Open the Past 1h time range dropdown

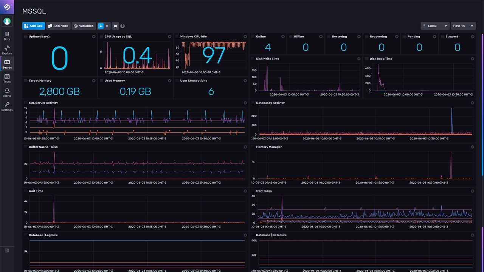tap(463, 26)
